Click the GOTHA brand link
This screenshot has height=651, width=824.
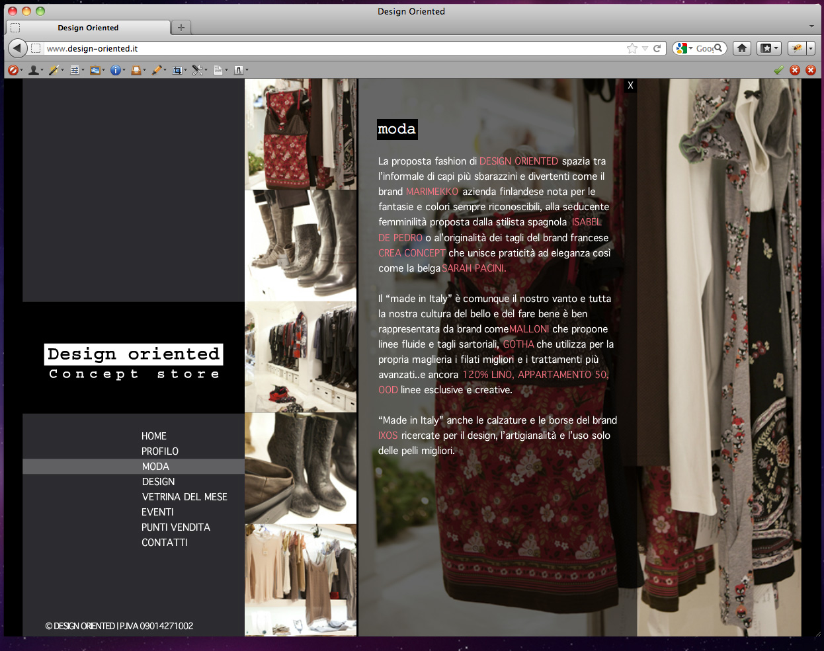518,344
